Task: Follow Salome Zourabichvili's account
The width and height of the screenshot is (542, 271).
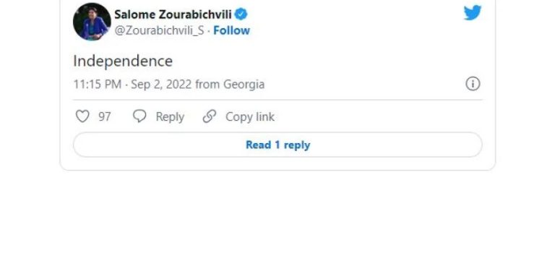Action: [231, 30]
